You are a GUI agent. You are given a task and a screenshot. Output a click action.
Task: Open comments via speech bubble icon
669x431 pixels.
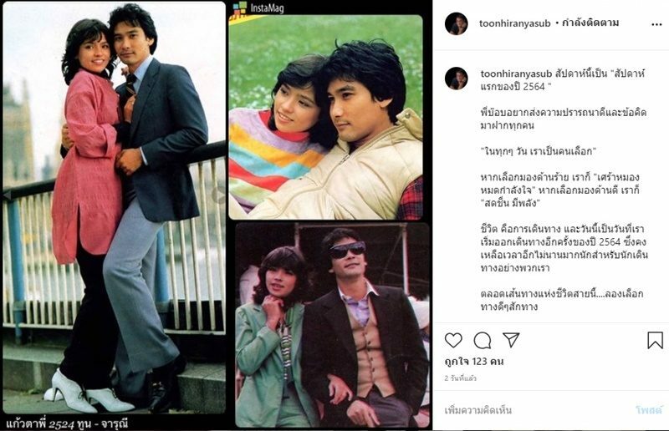click(483, 340)
